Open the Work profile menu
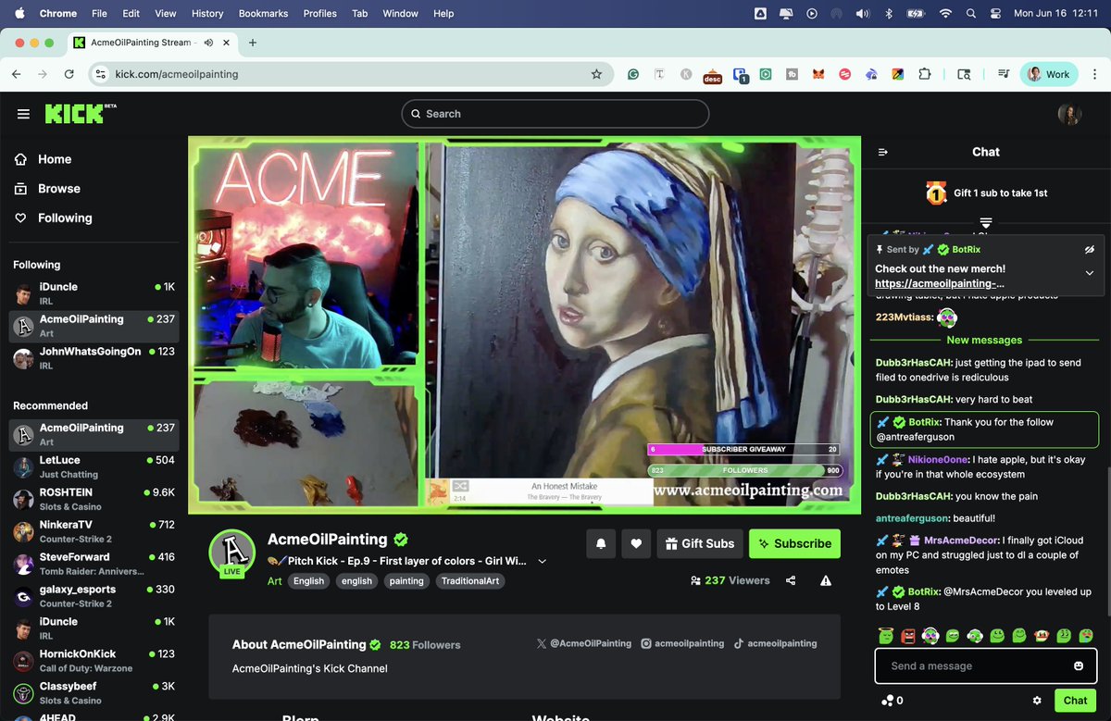The image size is (1111, 721). 1049,74
